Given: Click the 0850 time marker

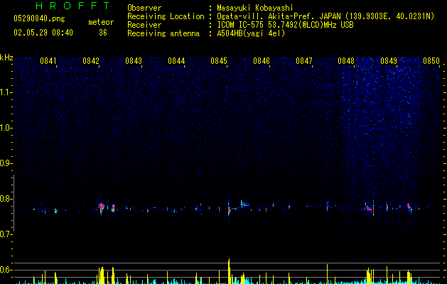Looking at the screenshot, I should click(x=431, y=61).
